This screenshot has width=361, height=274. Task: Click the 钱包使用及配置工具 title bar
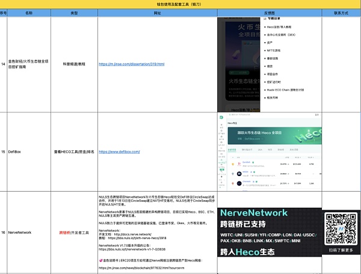[x=180, y=4]
